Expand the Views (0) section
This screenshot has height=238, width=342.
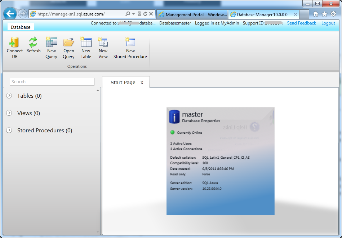point(9,113)
